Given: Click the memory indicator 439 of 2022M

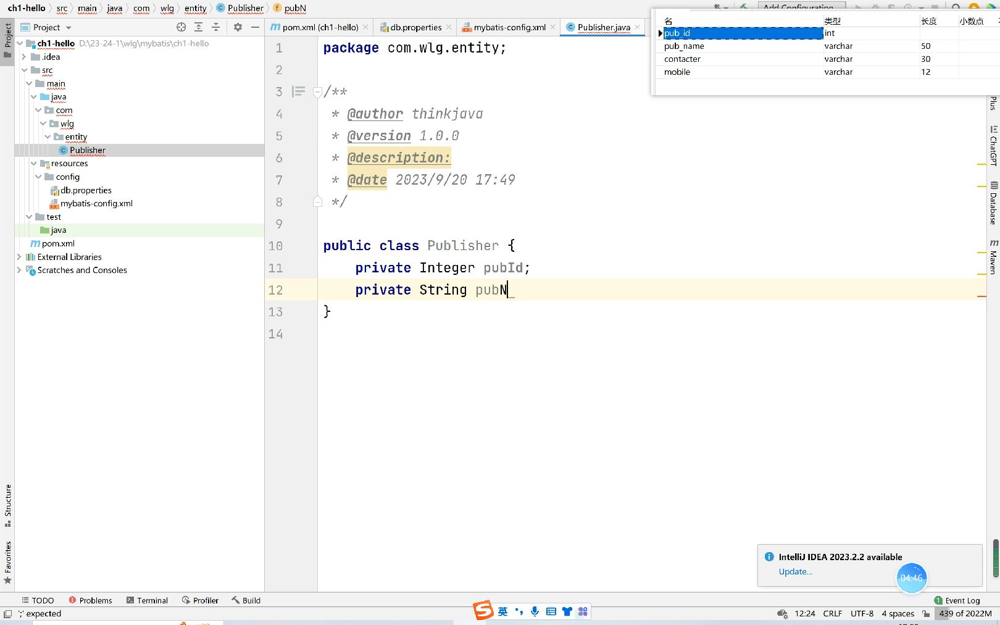Looking at the screenshot, I should 965,614.
